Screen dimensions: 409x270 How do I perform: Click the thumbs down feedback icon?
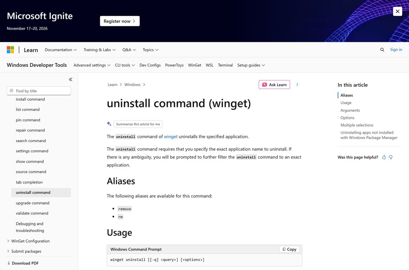point(391,157)
